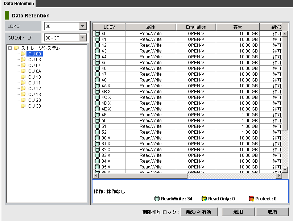Click the Protect status icon
Image resolution: width=293 pixels, height=221 pixels.
click(251, 199)
